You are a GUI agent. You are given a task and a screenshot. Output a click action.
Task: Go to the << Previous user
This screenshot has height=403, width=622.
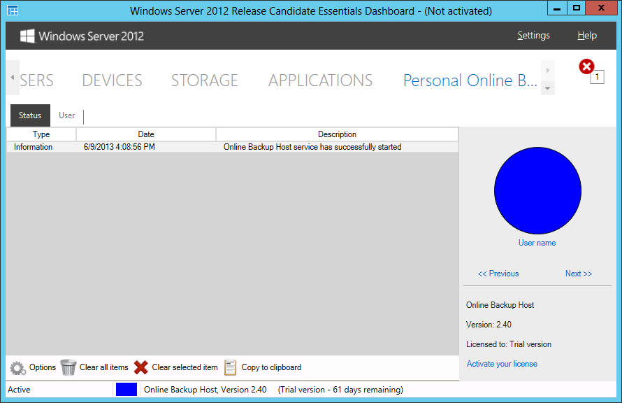pos(498,274)
